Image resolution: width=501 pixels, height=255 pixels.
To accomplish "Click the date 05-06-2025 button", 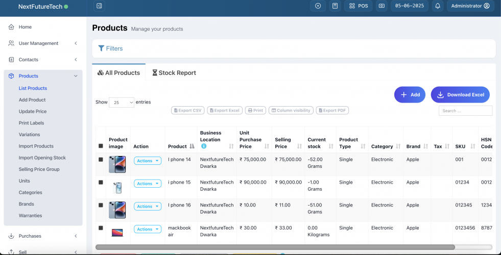I will coord(409,6).
